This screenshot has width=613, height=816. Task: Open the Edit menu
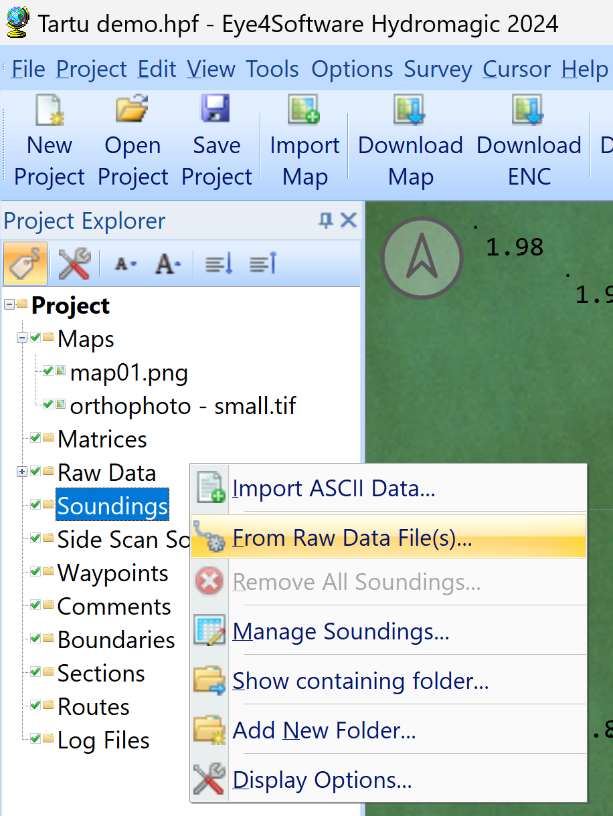coord(157,69)
